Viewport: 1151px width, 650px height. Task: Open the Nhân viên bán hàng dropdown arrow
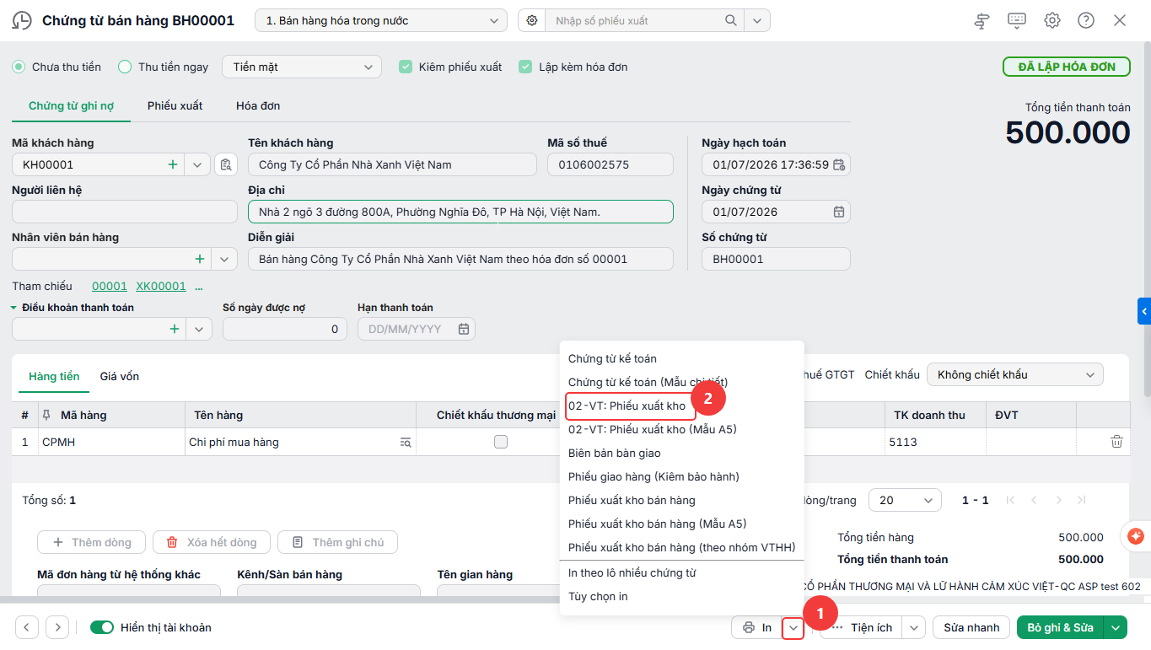[x=224, y=259]
